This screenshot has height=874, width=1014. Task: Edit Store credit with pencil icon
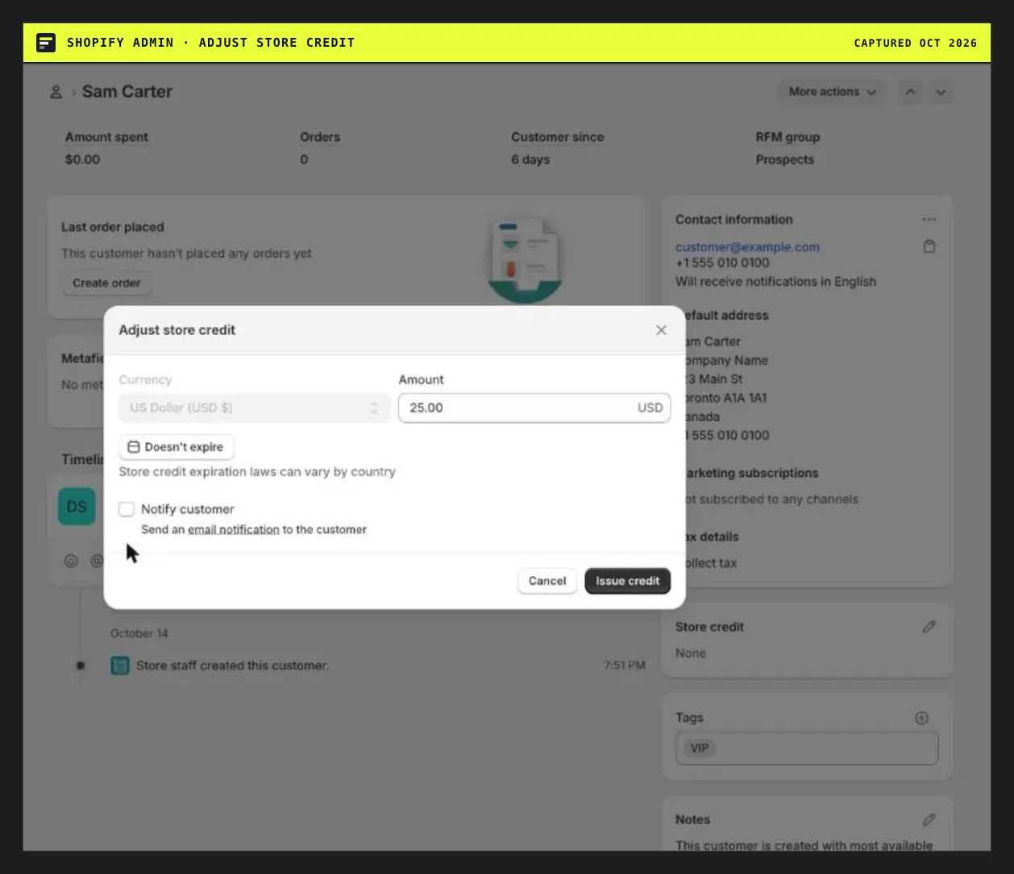tap(929, 627)
